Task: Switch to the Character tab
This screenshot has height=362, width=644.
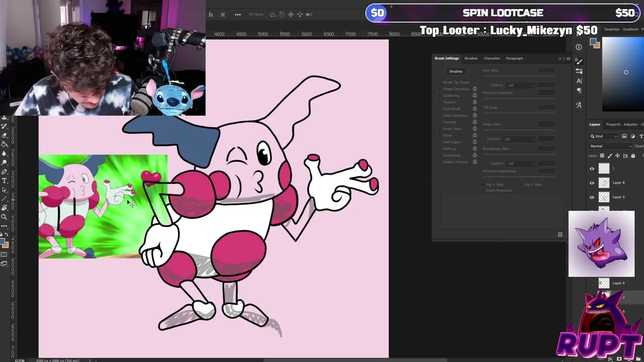Action: point(492,58)
